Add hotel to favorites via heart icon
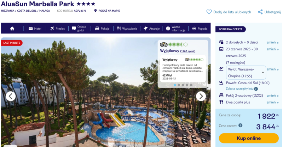This screenshot has width=283, height=147. click(209, 12)
